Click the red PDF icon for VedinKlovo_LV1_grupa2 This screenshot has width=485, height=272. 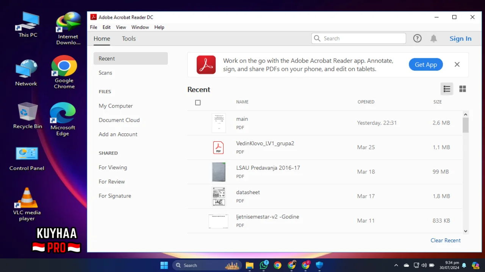218,147
